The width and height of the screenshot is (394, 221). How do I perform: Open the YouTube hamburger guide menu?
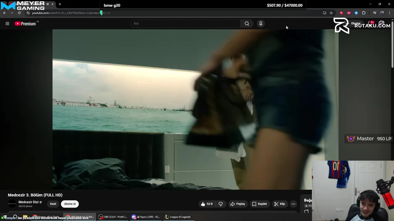pos(7,24)
